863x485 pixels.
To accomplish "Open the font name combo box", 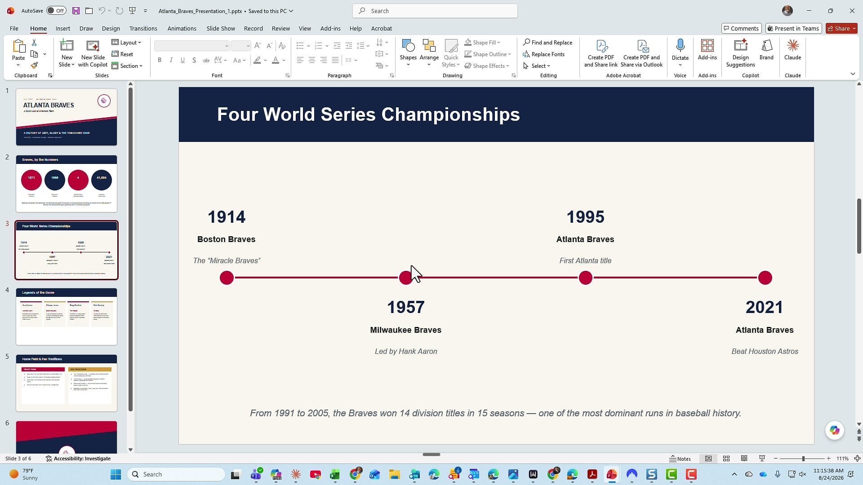I will (x=191, y=46).
